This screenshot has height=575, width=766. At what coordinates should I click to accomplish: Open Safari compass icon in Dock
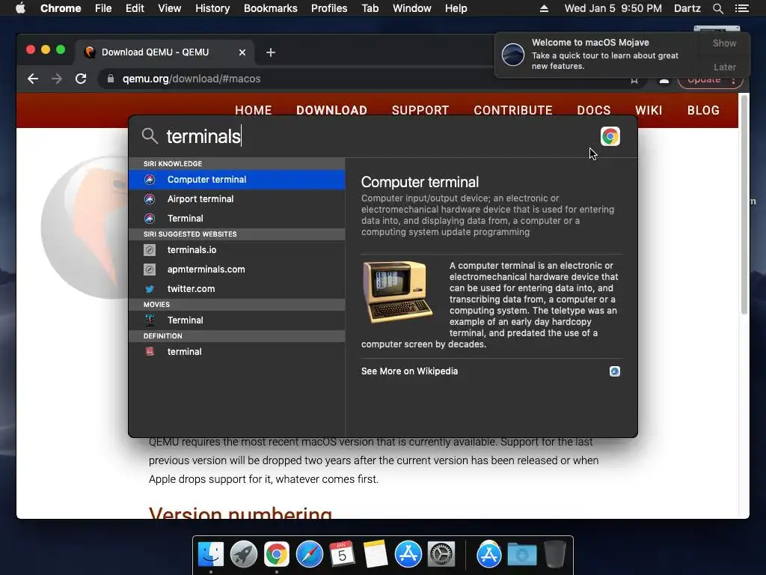pos(310,555)
